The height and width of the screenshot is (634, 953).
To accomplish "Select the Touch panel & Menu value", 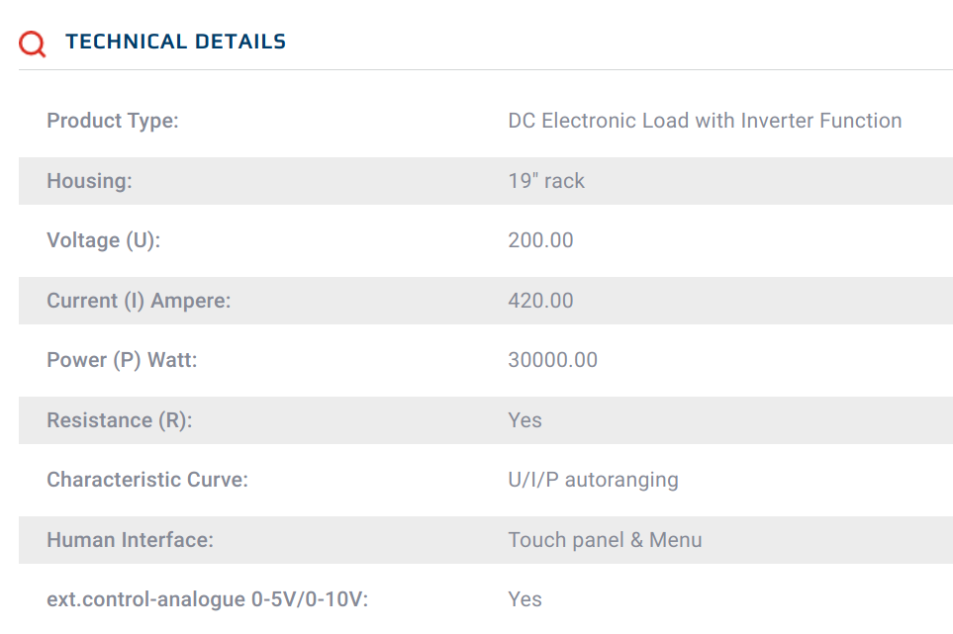I will click(x=605, y=540).
